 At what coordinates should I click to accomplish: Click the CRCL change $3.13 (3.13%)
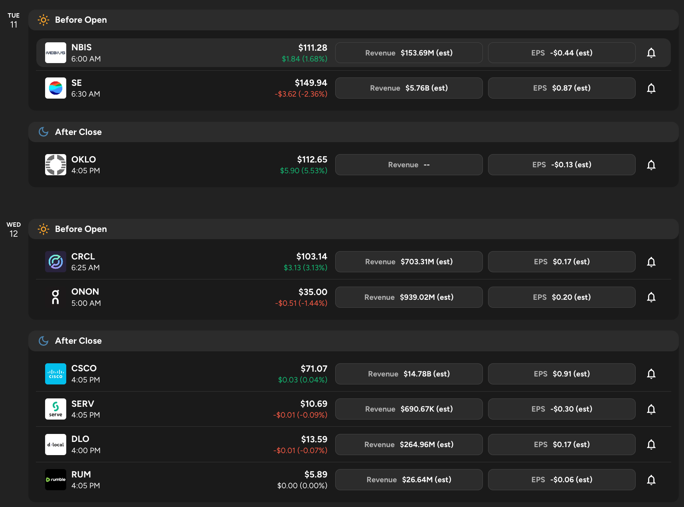tap(305, 268)
